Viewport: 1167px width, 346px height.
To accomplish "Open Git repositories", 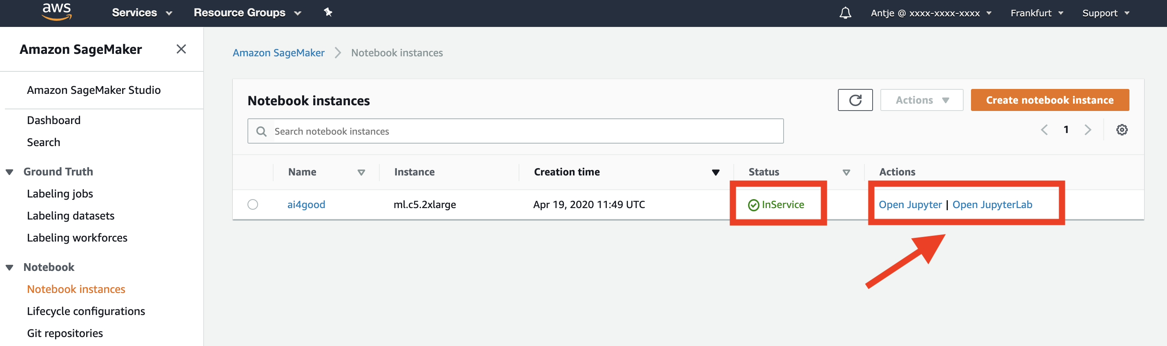I will (x=65, y=333).
